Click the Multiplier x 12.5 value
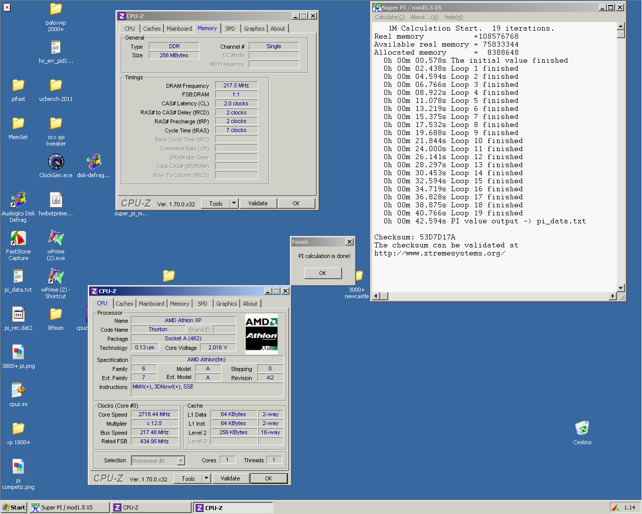The width and height of the screenshot is (642, 514). tap(154, 423)
